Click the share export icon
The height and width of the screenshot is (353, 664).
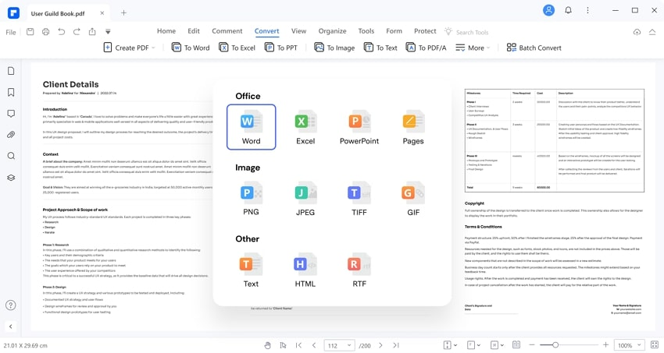(92, 32)
